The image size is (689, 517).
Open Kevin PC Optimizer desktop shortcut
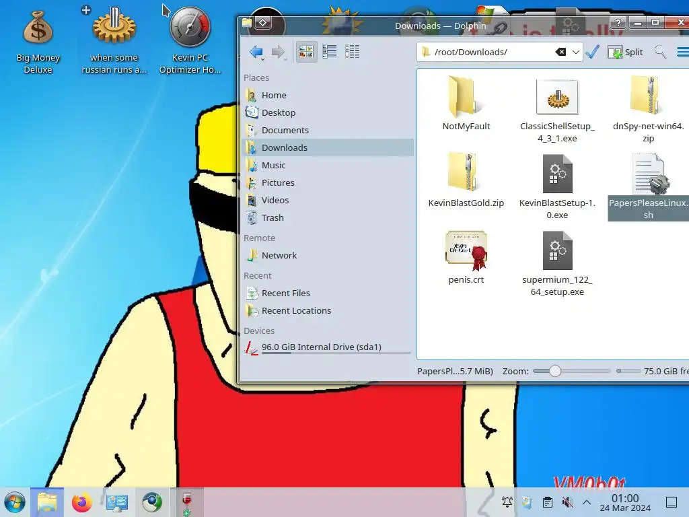[190, 40]
